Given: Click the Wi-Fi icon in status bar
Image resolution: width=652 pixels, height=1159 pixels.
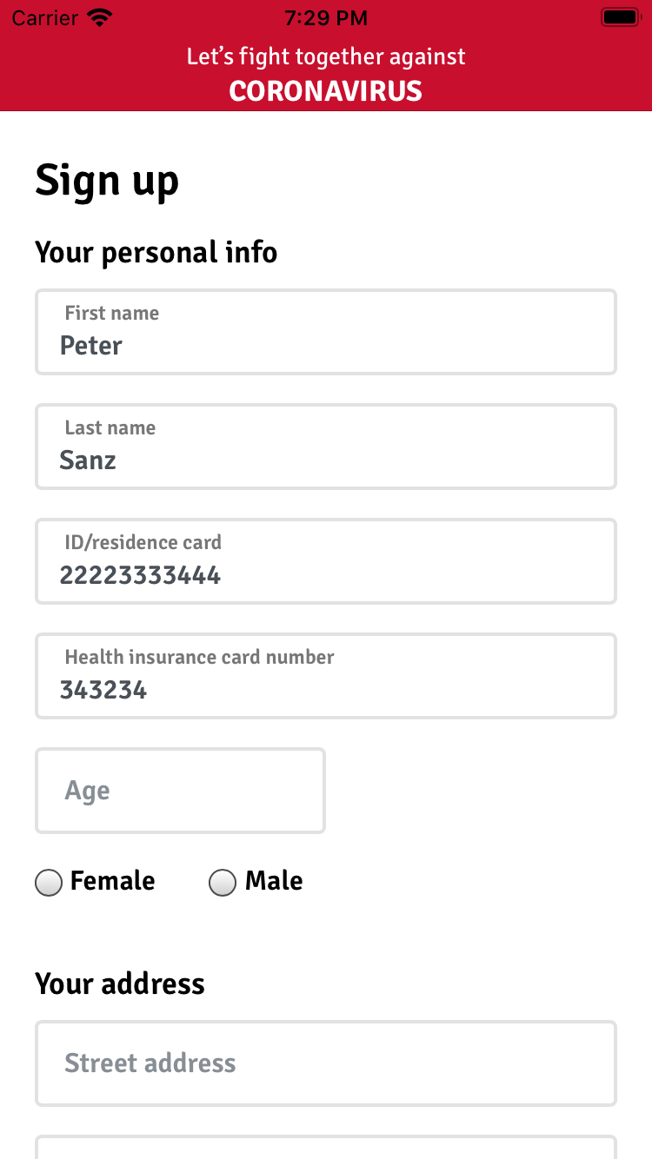Looking at the screenshot, I should pos(101,17).
